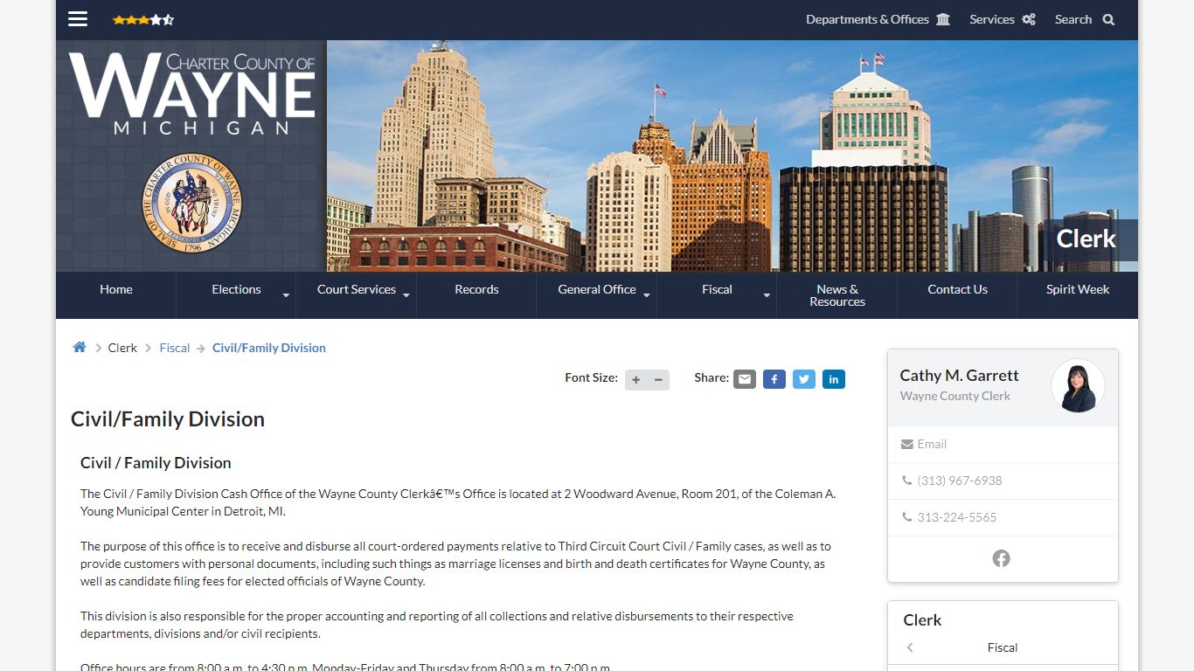Click the Charter County of Wayne logo

tap(191, 93)
